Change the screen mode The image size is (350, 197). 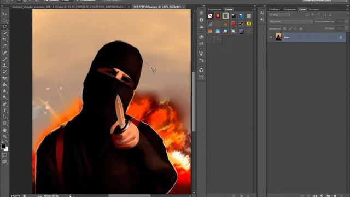[x=4, y=161]
